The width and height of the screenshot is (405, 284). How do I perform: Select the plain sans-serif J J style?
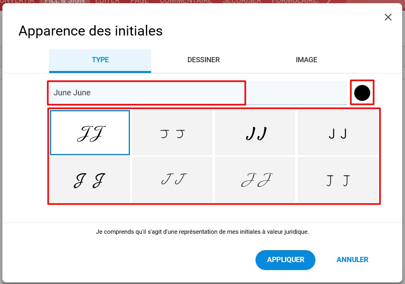338,133
